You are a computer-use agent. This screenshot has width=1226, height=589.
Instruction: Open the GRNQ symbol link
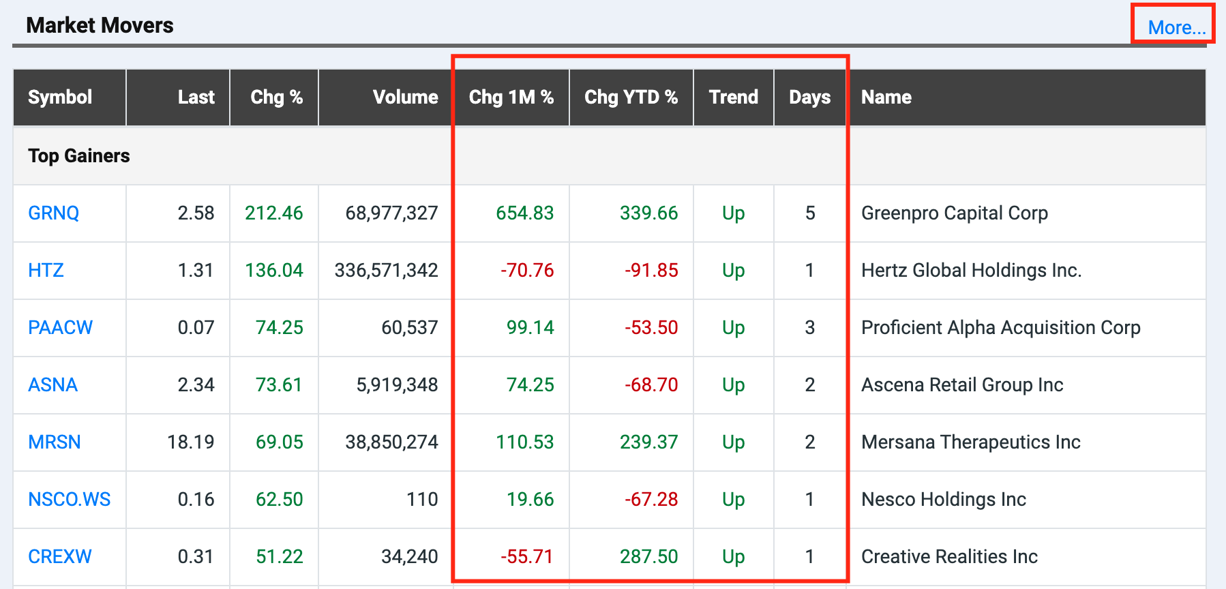click(x=53, y=213)
